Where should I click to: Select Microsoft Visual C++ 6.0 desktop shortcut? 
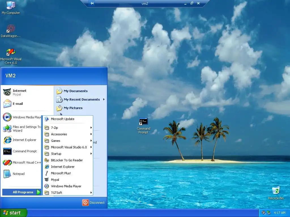tap(11, 57)
